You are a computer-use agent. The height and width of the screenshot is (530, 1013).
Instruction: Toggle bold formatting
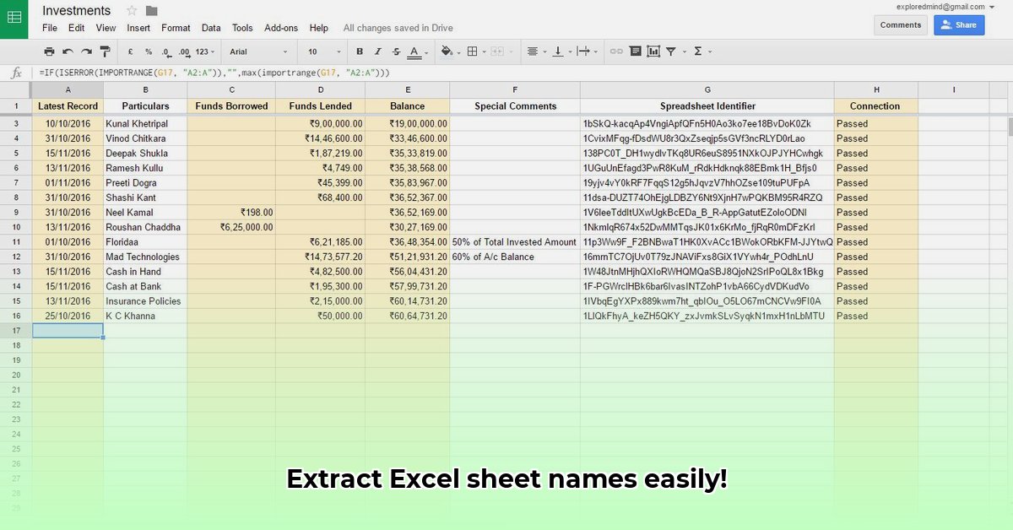pyautogui.click(x=360, y=51)
